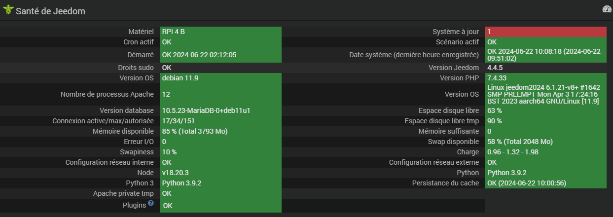Click the 'Démarré' label
The image size is (613, 217).
coord(141,55)
